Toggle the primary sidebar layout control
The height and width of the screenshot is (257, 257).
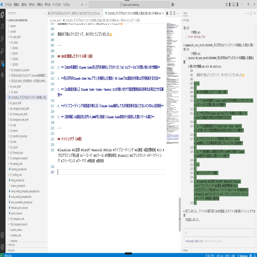pos(230,4)
